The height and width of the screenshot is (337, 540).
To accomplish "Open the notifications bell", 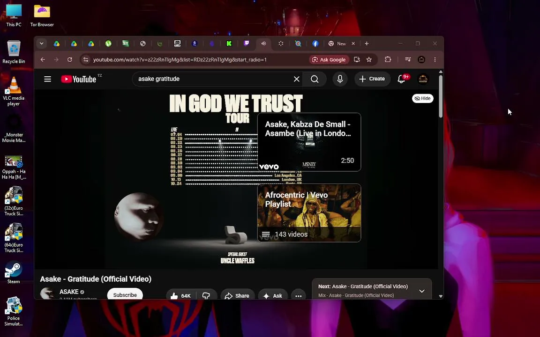I will (402, 79).
